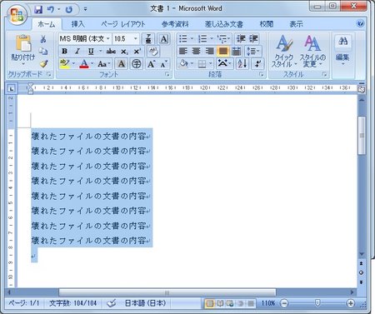Open the change case dropdown

click(x=104, y=64)
